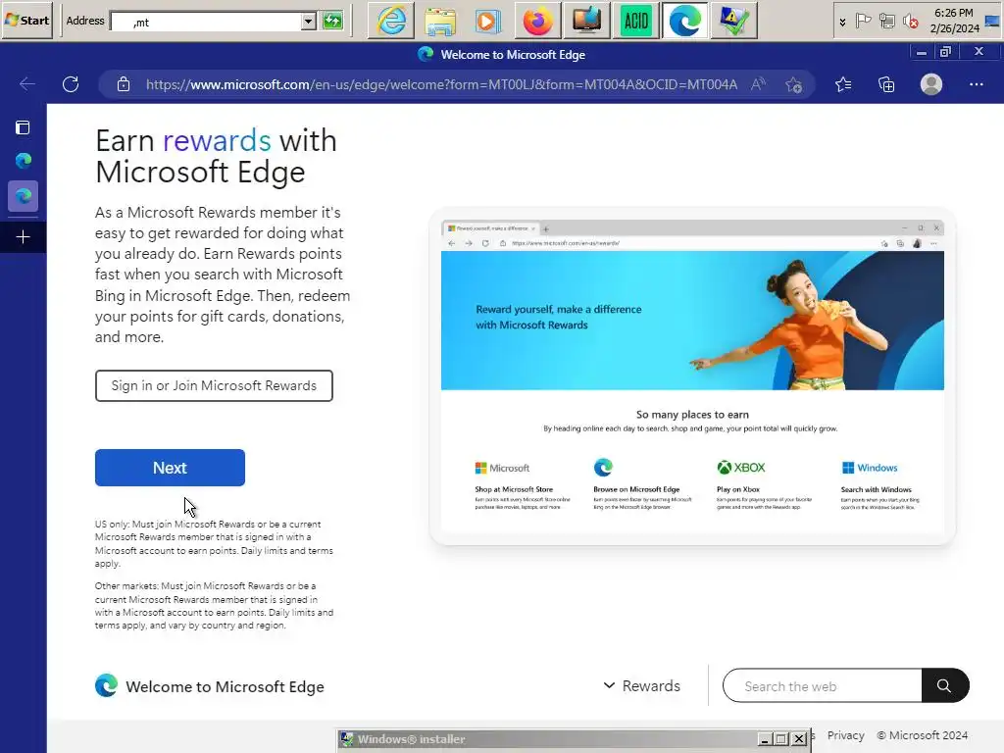Open the monitor/TV app taskbar icon
Screen dimensions: 1004x753
point(586,22)
